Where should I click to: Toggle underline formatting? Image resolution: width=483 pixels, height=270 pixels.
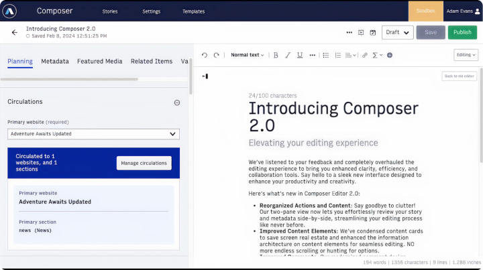click(299, 55)
